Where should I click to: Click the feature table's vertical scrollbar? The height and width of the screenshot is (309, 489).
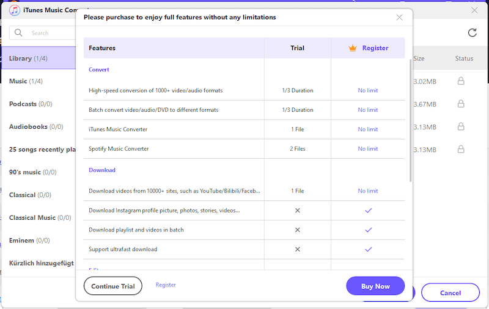click(410, 119)
